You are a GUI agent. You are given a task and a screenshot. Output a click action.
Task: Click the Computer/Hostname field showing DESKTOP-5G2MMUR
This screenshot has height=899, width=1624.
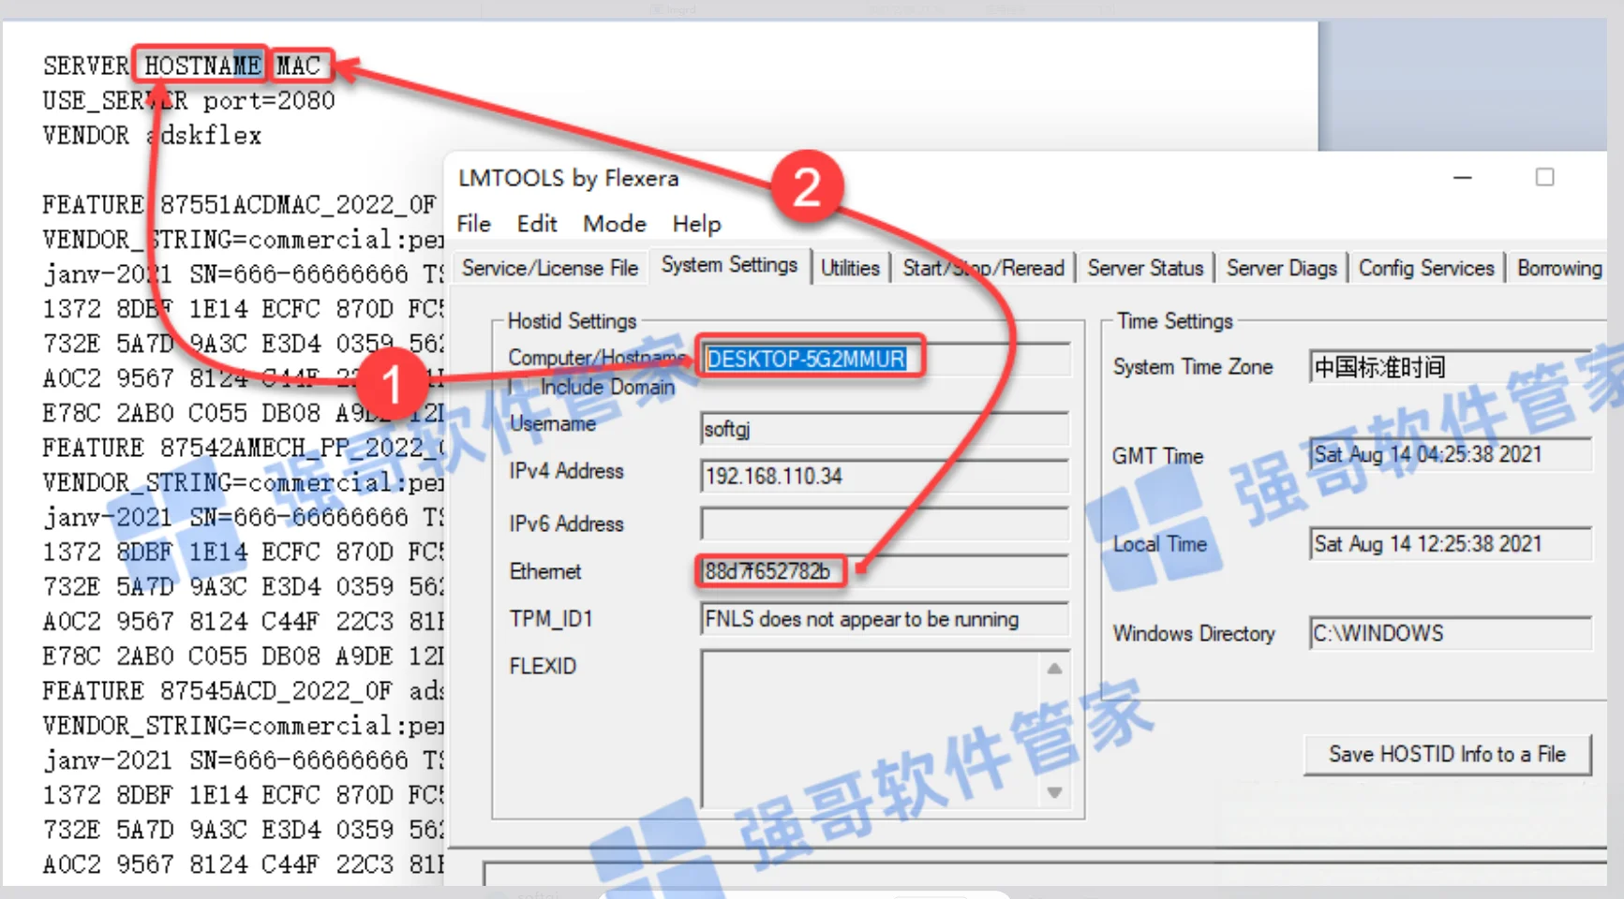pos(885,359)
